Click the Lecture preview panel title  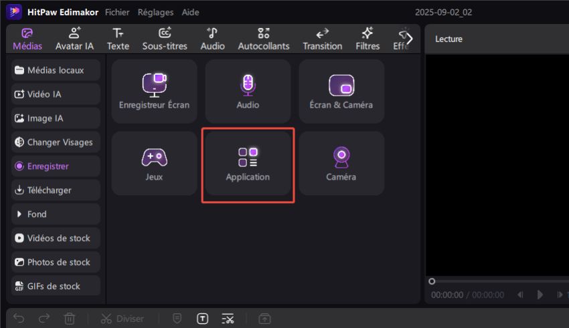click(449, 39)
